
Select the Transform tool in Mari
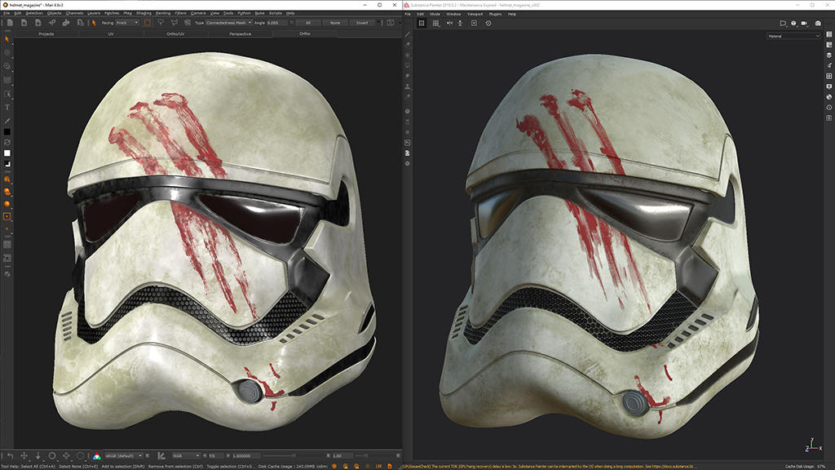[7, 52]
